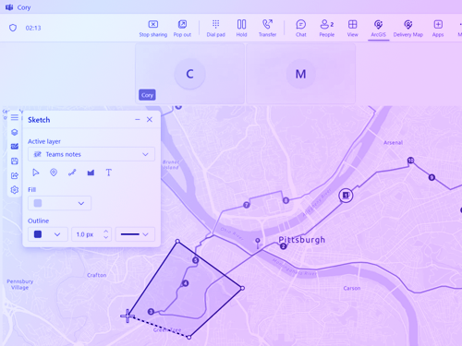This screenshot has height=346, width=462.
Task: Open the Chat panel
Action: click(301, 28)
